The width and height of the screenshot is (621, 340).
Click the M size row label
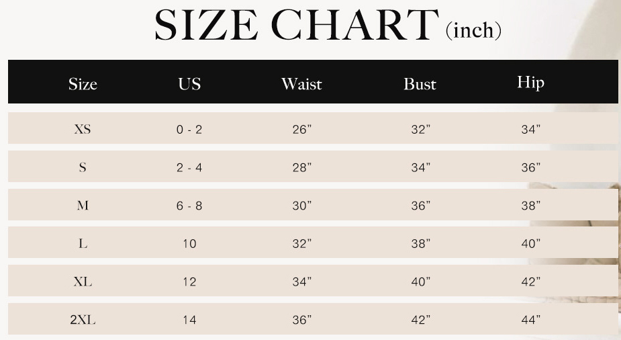83,206
